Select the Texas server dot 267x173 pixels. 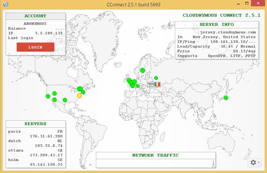click(65, 100)
